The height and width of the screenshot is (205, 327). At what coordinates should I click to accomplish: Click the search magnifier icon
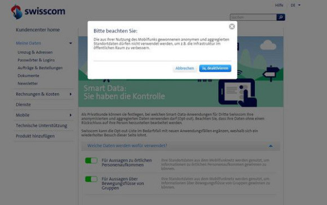[x=281, y=17]
